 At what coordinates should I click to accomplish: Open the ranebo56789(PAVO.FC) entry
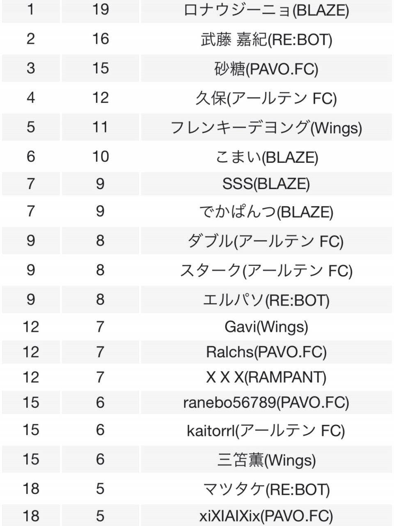click(x=266, y=403)
